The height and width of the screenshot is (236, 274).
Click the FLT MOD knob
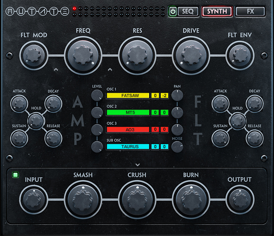(x=33, y=55)
